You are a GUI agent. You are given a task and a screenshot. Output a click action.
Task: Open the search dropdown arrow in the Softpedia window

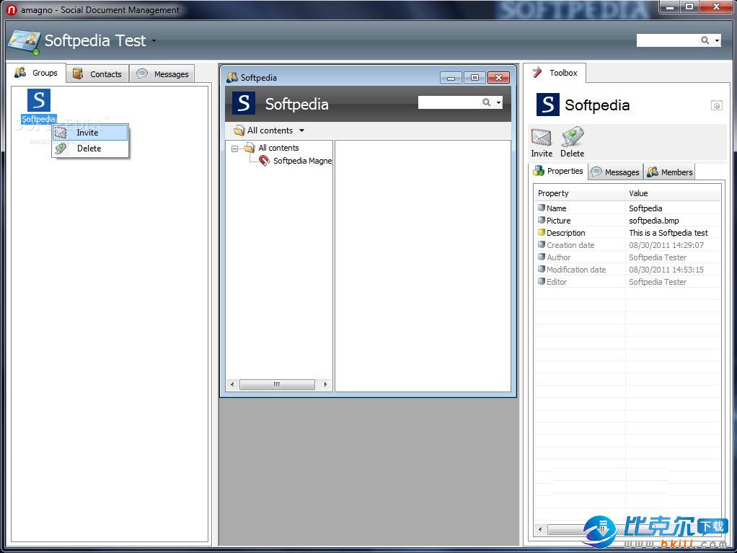tap(498, 102)
